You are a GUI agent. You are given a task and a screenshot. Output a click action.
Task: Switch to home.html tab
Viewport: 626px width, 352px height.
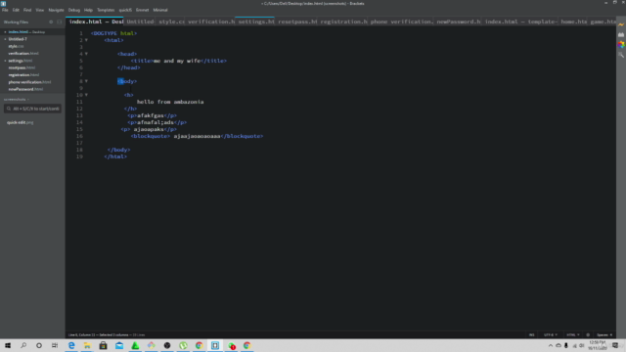pyautogui.click(x=574, y=22)
